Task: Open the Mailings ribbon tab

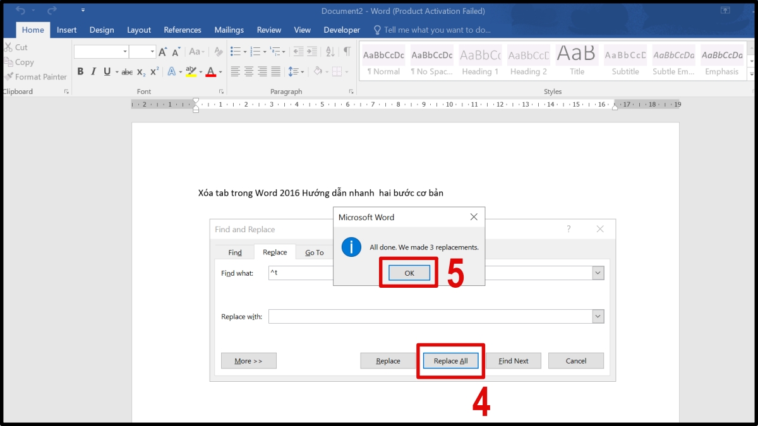Action: (229, 30)
